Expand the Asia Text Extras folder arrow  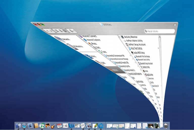[x=158, y=48]
